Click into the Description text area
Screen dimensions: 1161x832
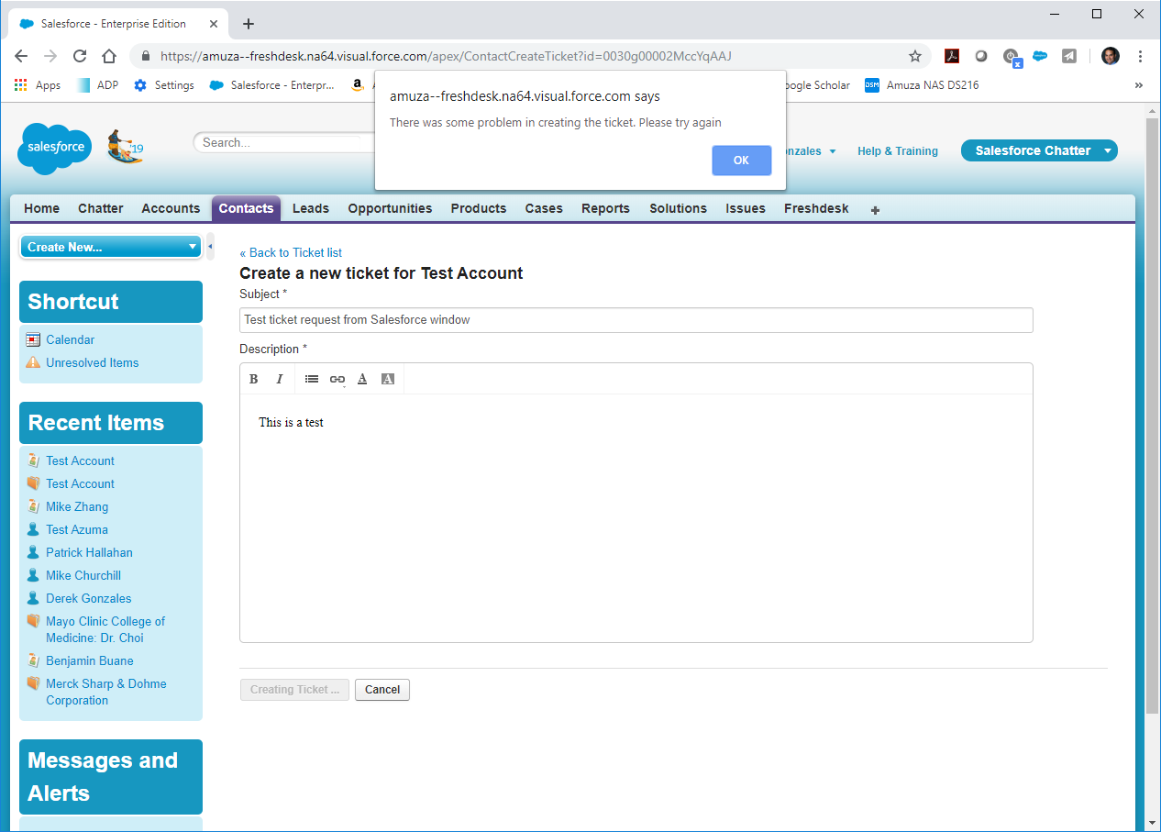(636, 517)
